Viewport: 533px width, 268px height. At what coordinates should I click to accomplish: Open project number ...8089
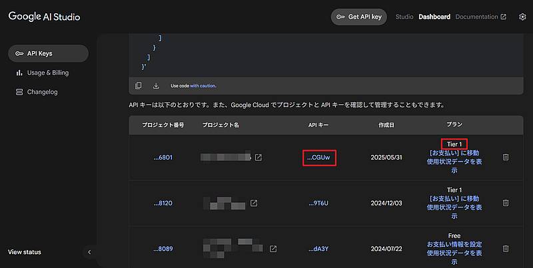(x=163, y=249)
